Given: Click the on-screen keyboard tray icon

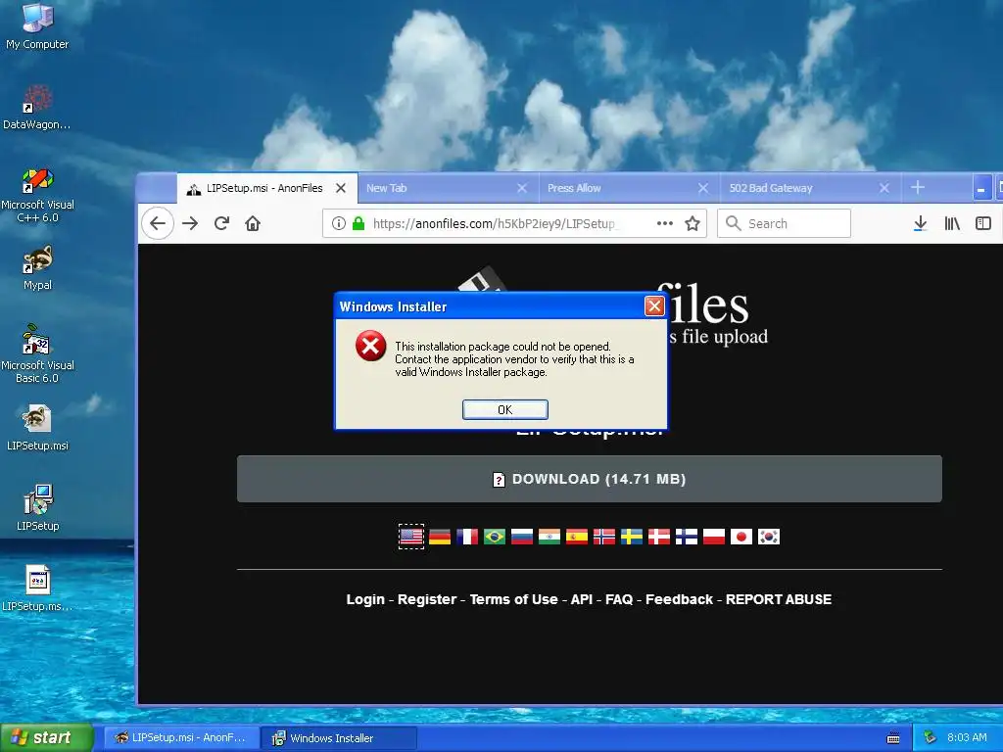Looking at the screenshot, I should pos(893,738).
